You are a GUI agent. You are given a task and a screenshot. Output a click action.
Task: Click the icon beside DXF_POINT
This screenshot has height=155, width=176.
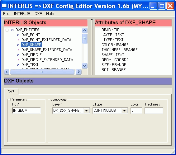coord(18,35)
